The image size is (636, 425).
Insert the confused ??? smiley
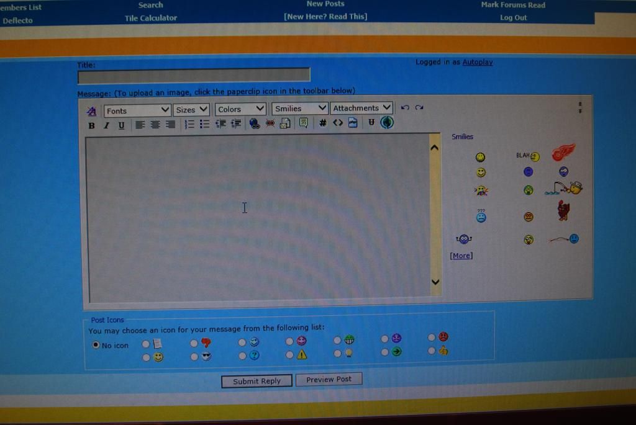481,216
